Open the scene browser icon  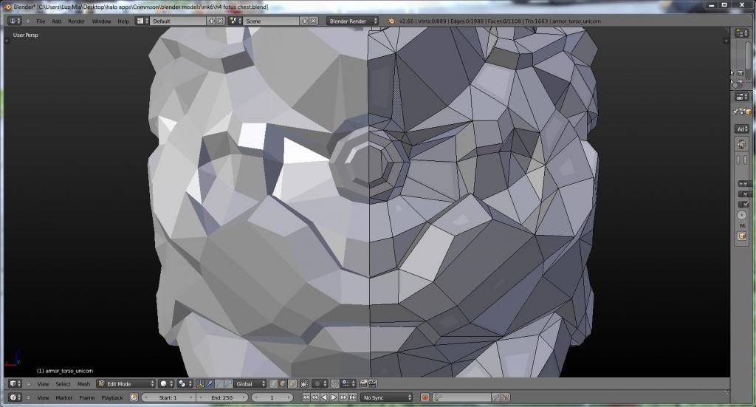(236, 21)
